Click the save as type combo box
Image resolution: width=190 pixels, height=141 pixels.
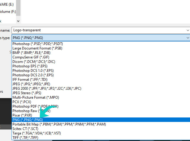(101, 38)
